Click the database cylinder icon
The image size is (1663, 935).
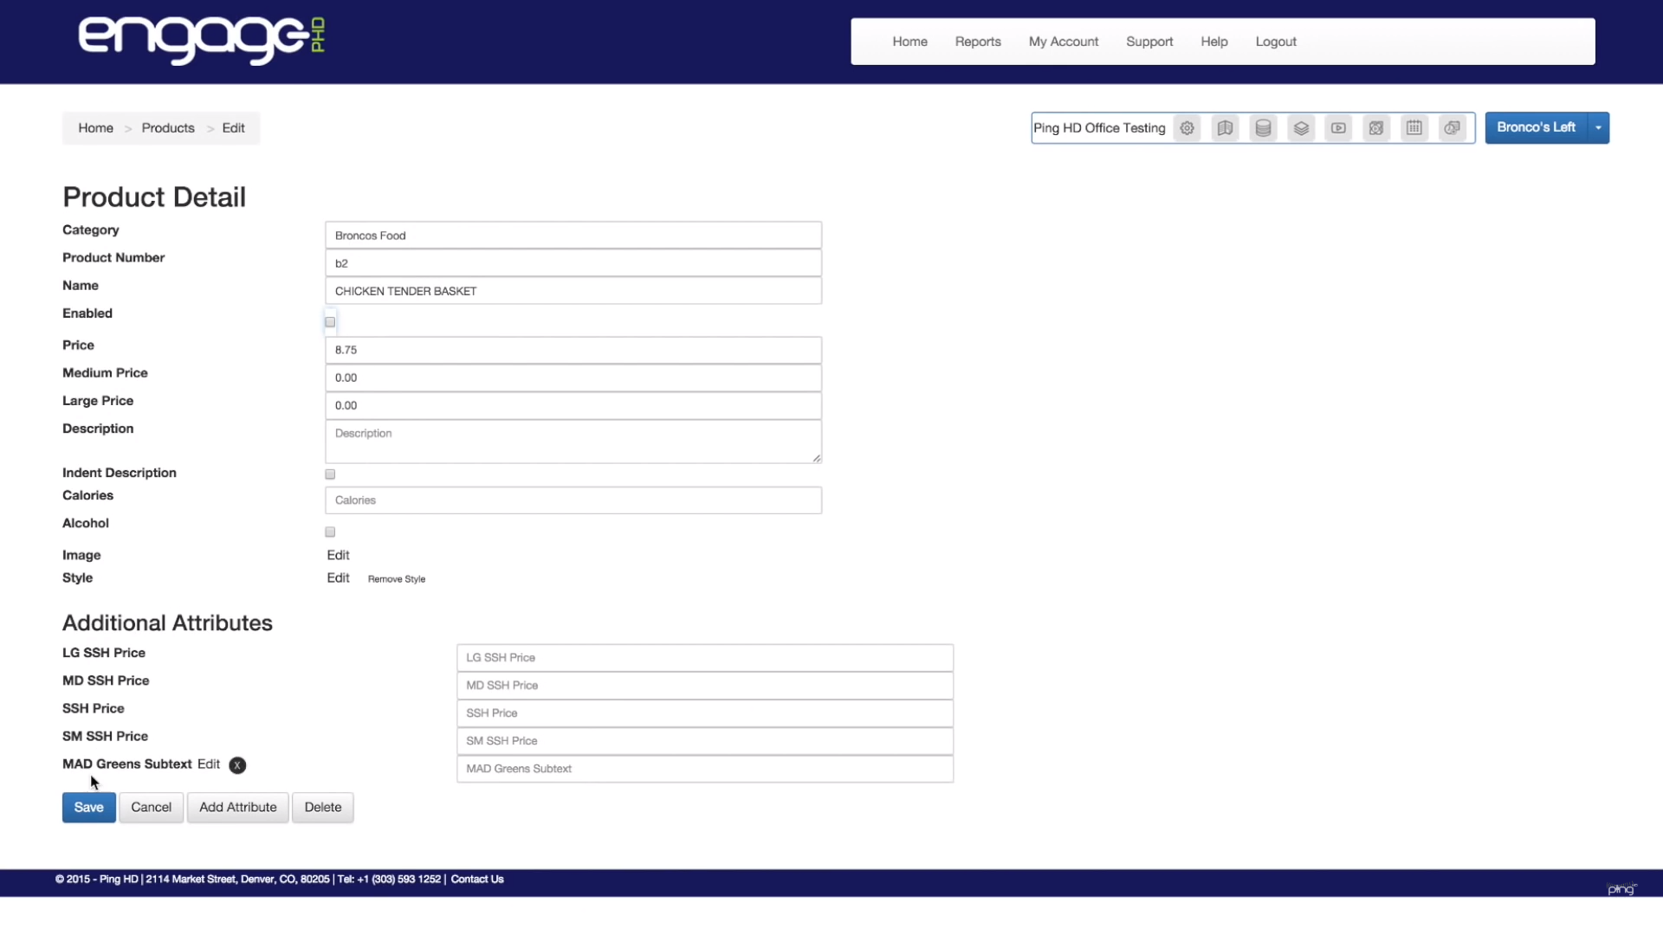pyautogui.click(x=1263, y=128)
